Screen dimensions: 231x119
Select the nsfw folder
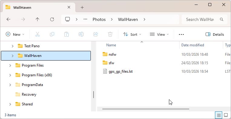113,55
